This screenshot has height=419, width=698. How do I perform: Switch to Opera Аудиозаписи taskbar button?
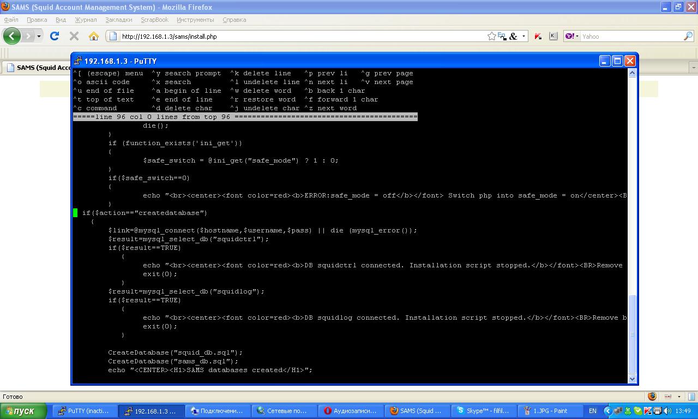coord(351,411)
